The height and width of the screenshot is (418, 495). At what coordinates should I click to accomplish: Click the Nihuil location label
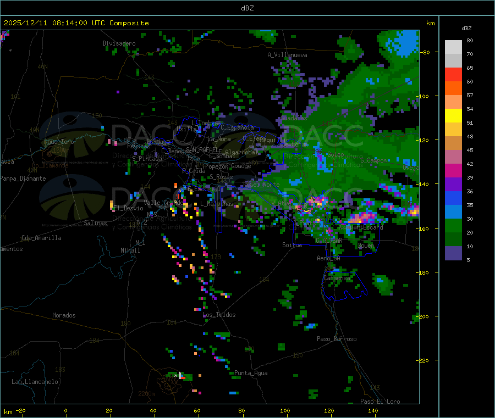(x=130, y=250)
